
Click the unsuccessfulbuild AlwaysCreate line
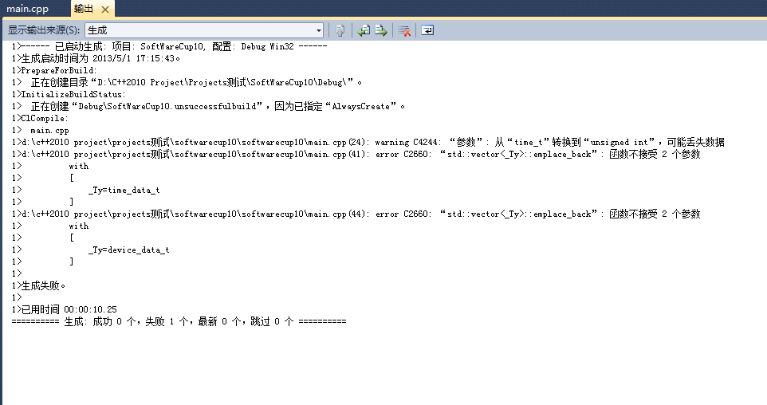tap(208, 106)
